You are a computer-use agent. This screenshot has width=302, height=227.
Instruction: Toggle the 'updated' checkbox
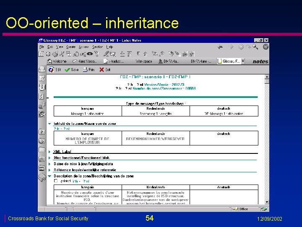coord(56,181)
